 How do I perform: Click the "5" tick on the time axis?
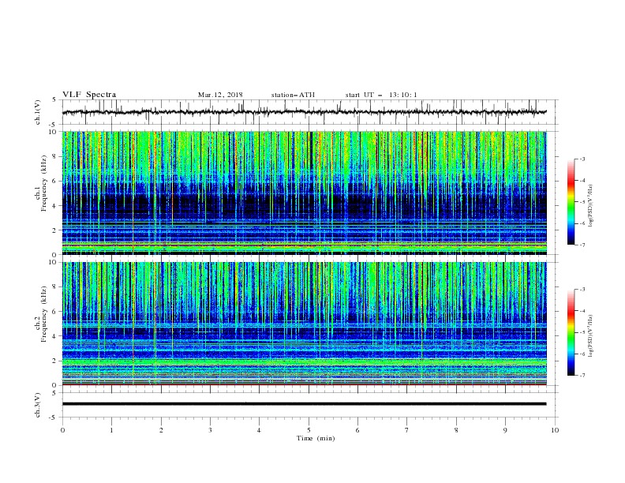pos(309,430)
